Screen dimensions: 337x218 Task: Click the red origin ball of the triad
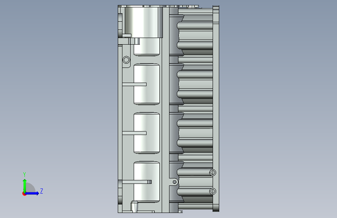tap(24, 194)
